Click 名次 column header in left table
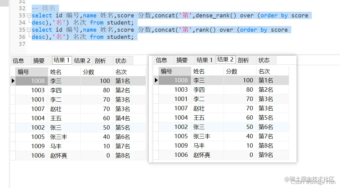This screenshot has height=188, width=340. tap(129, 72)
